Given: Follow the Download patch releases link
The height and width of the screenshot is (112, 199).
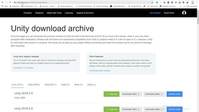Looking at the screenshot, I should (100, 71).
